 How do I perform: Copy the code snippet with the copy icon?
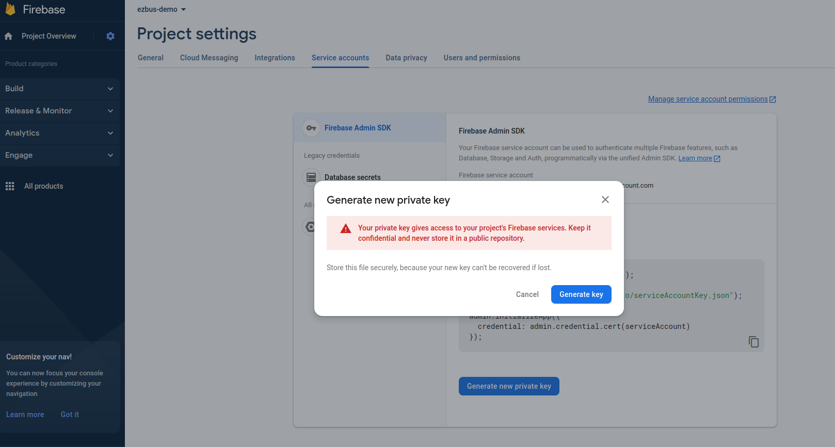(753, 342)
